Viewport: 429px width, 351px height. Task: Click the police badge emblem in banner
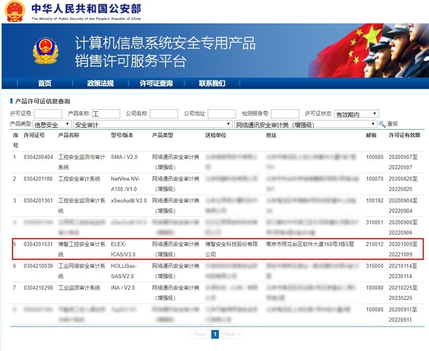46,51
